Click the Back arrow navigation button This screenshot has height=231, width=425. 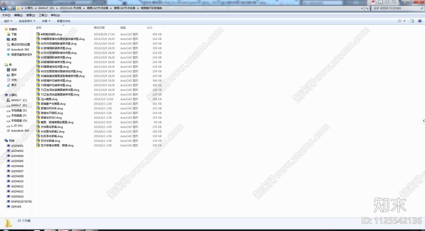pyautogui.click(x=3, y=8)
